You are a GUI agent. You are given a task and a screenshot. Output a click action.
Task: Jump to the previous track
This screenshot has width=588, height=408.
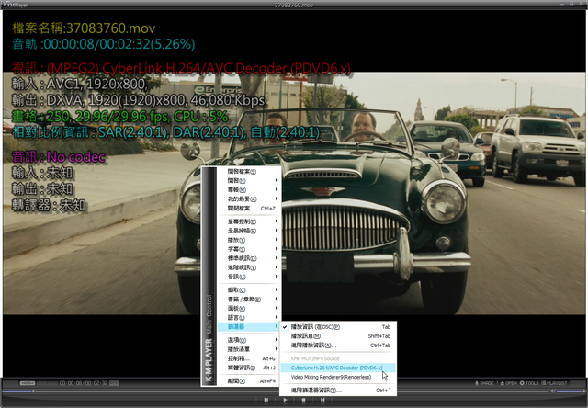pyautogui.click(x=266, y=400)
